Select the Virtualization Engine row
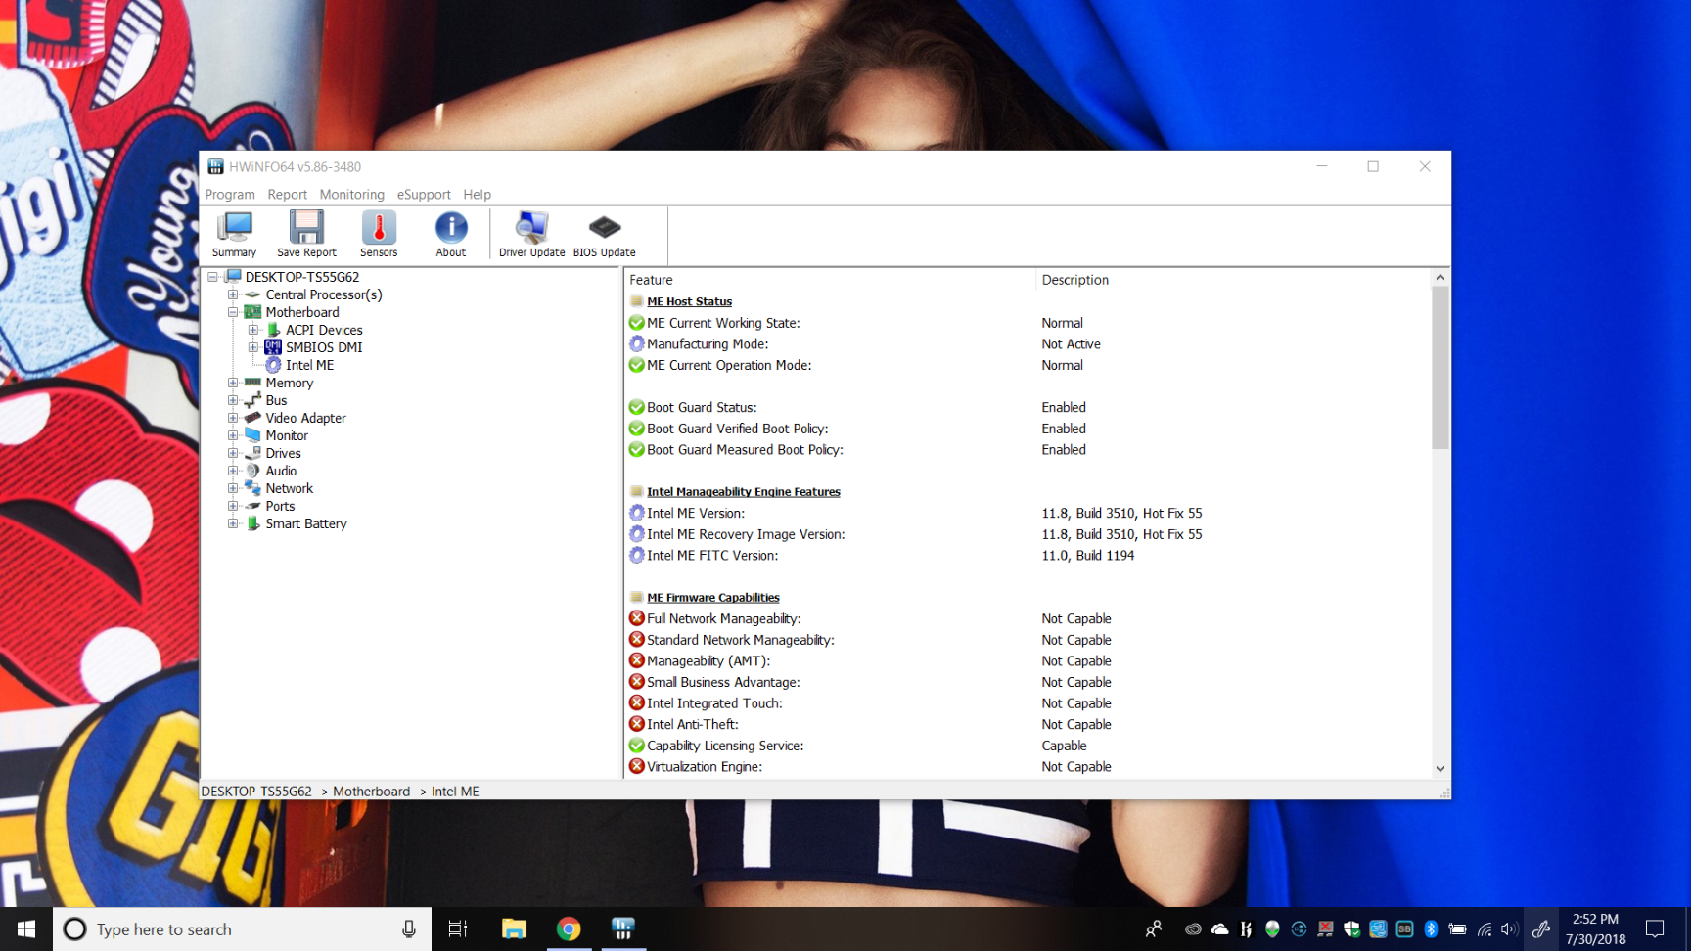Viewport: 1691px width, 951px height. [1028, 766]
